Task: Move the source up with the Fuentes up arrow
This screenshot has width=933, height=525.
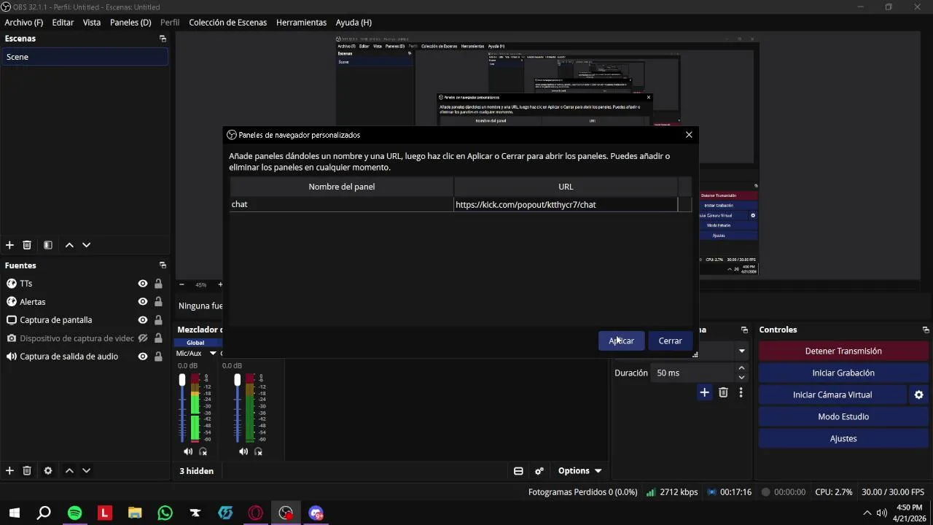Action: coord(69,471)
